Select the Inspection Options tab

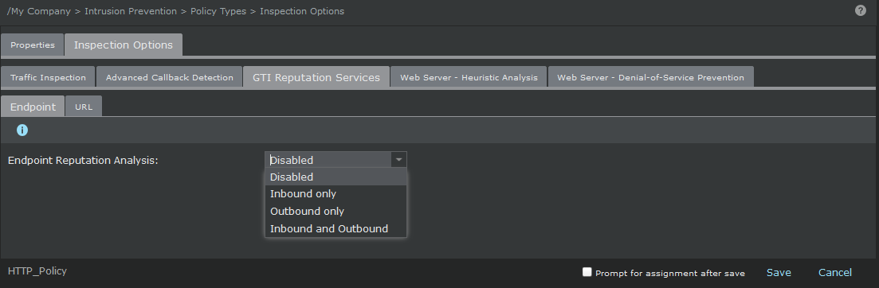pos(124,45)
